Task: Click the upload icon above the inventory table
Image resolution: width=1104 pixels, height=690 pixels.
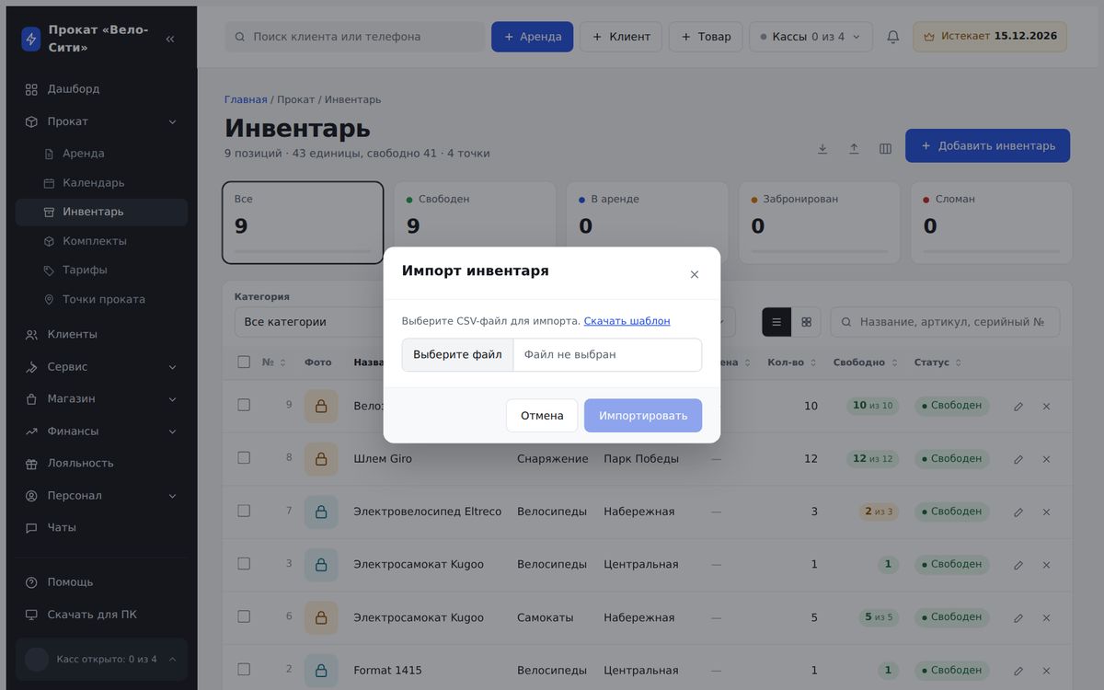Action: tap(854, 148)
